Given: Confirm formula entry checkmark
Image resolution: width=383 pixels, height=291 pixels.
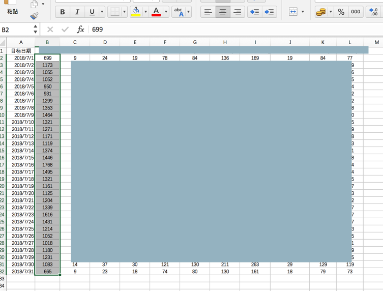Looking at the screenshot, I should (x=65, y=30).
